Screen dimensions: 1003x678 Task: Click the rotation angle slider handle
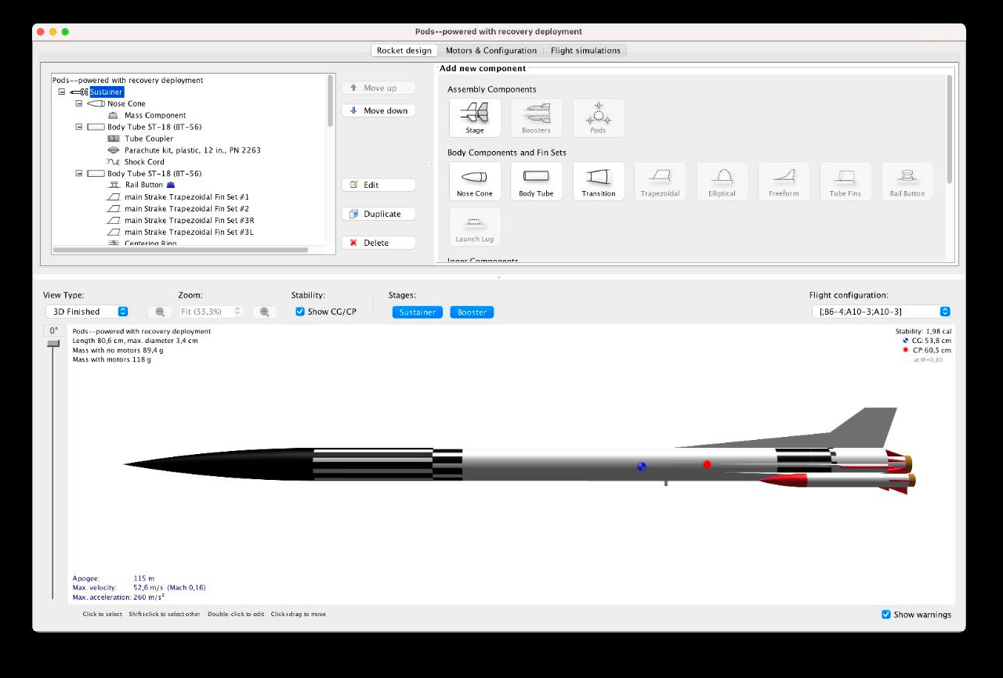pyautogui.click(x=53, y=343)
